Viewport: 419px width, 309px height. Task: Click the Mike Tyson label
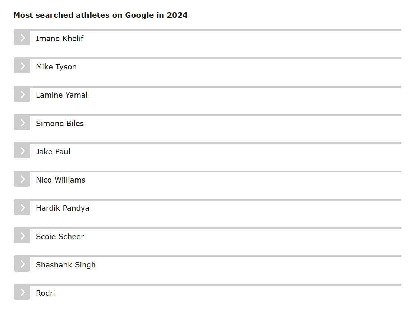click(56, 67)
